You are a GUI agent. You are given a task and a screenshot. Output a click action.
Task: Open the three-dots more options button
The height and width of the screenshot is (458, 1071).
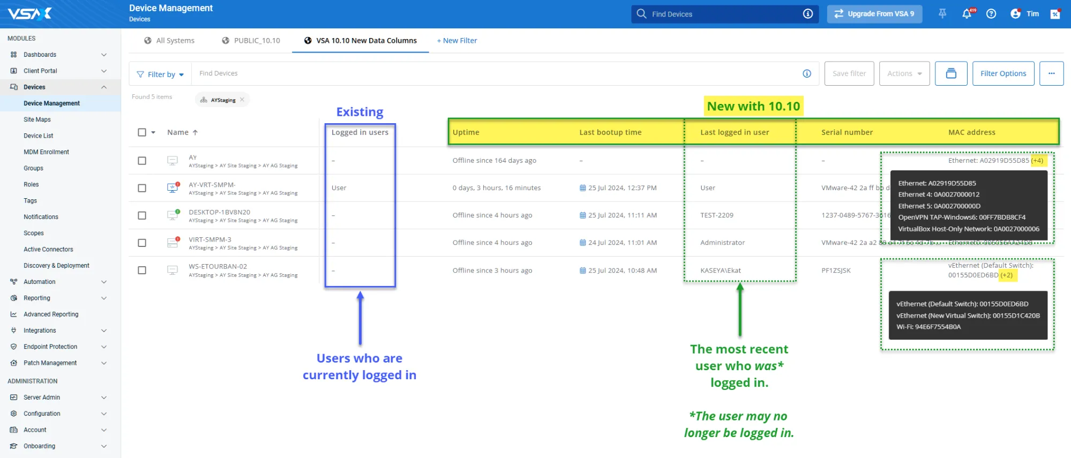1051,73
